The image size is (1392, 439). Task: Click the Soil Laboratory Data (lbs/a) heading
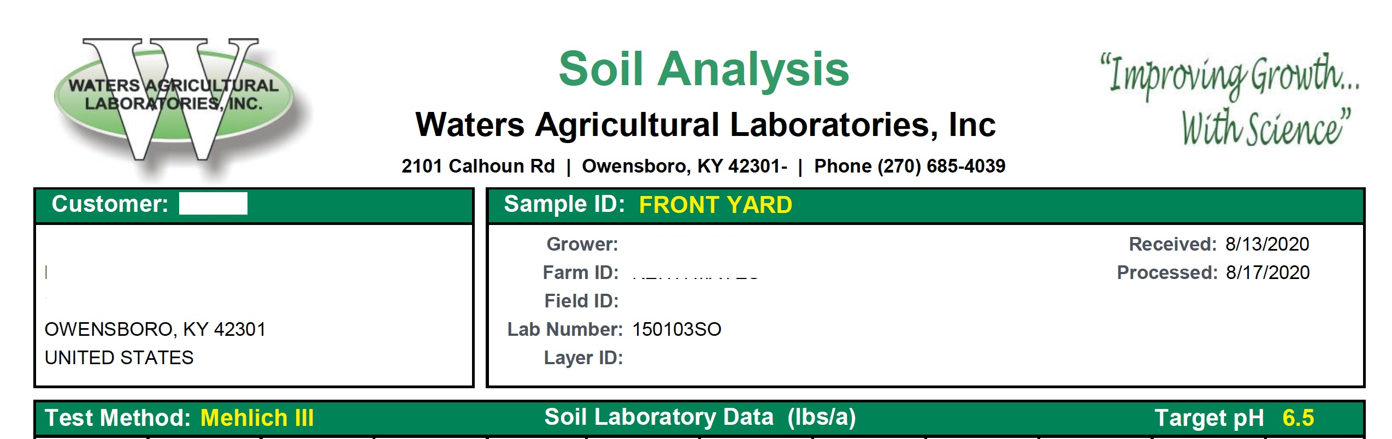click(x=700, y=417)
